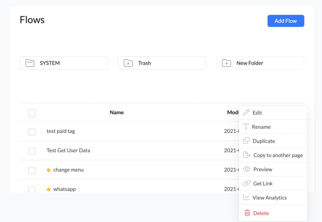This screenshot has width=322, height=222.
Task: Click the Name column header
Action: point(117,112)
